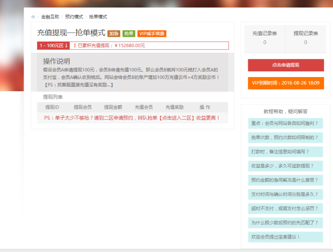The height and width of the screenshot is (252, 333).
Task: Click the 提现会员 column header
Action: click(83, 107)
